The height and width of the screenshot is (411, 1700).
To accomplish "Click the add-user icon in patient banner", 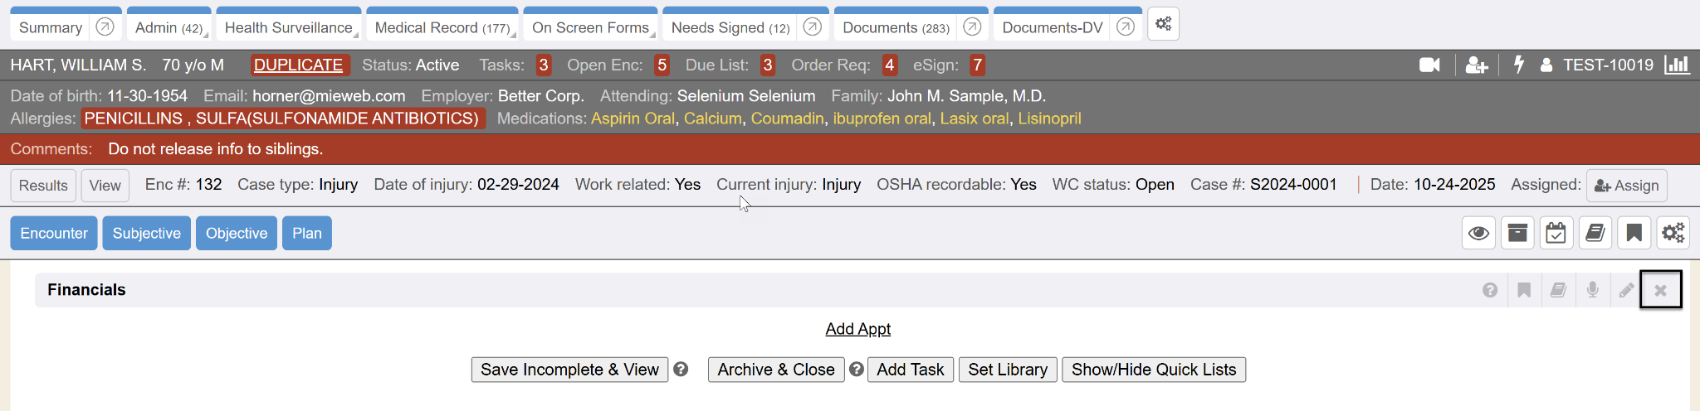I will click(x=1477, y=65).
